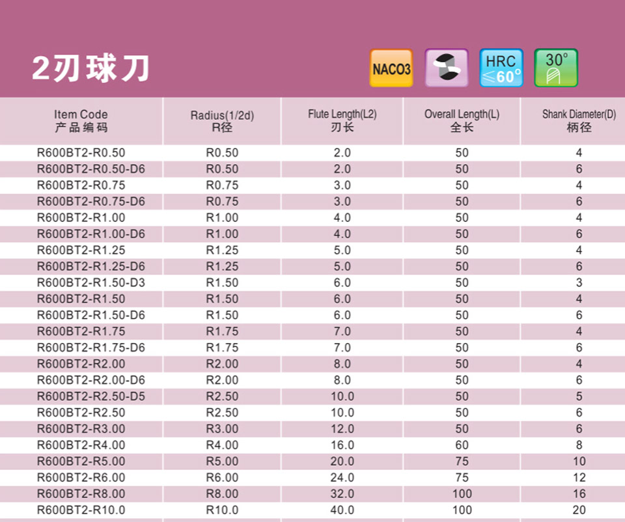This screenshot has width=625, height=522.
Task: Click item code R600BT2-R1.50-D3
Action: pos(91,283)
